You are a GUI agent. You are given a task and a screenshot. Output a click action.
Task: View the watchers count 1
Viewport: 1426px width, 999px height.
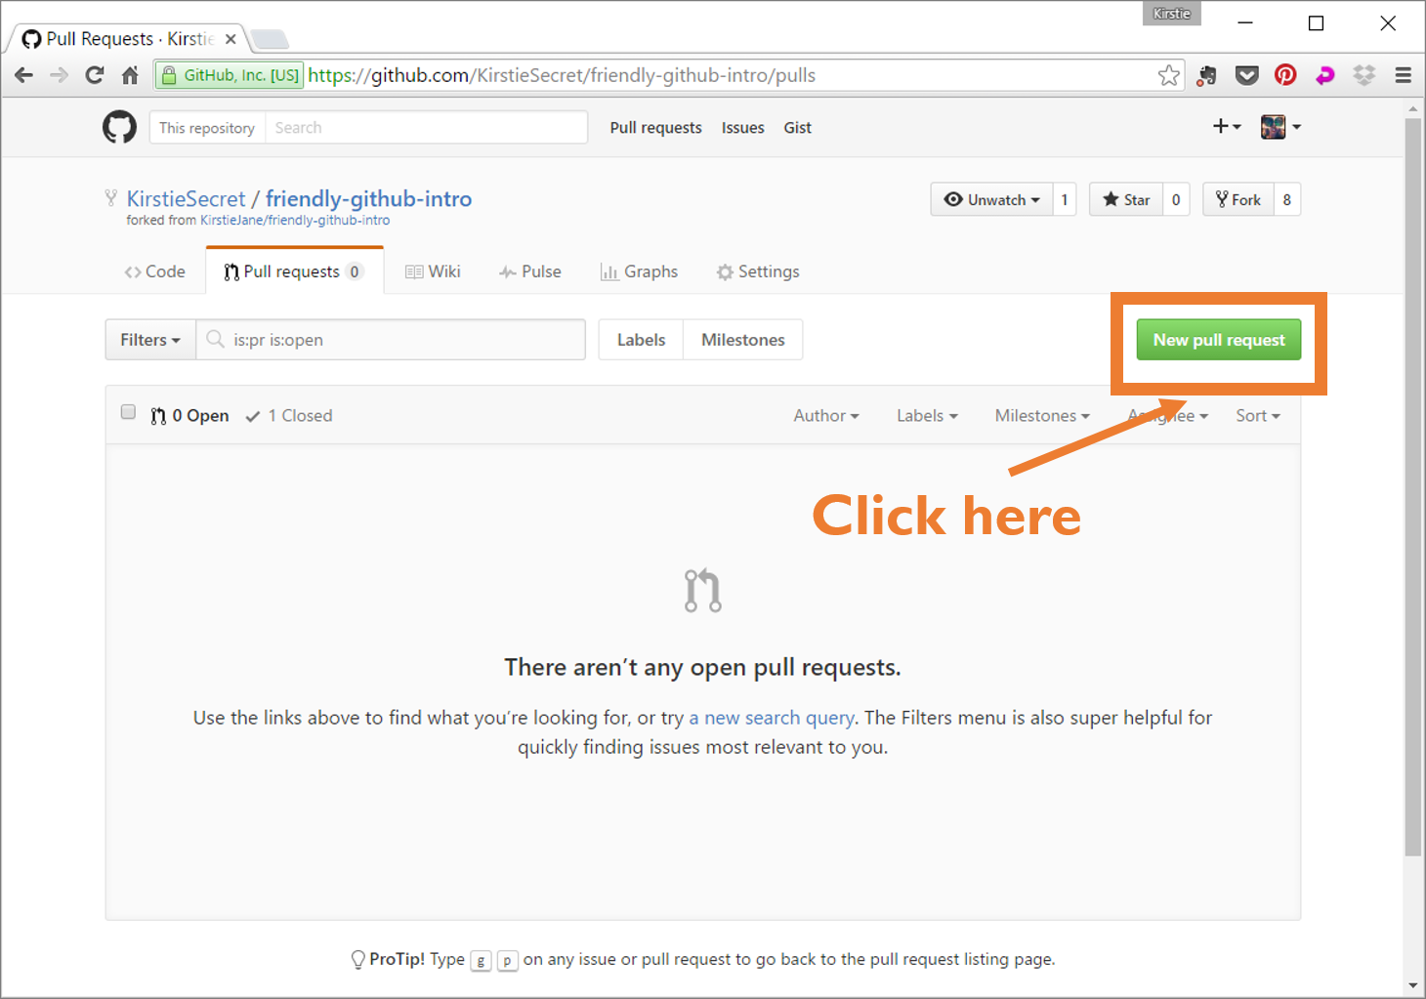[x=1065, y=199]
